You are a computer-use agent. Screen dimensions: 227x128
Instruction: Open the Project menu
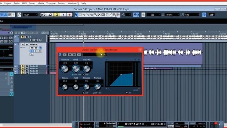click(8, 3)
